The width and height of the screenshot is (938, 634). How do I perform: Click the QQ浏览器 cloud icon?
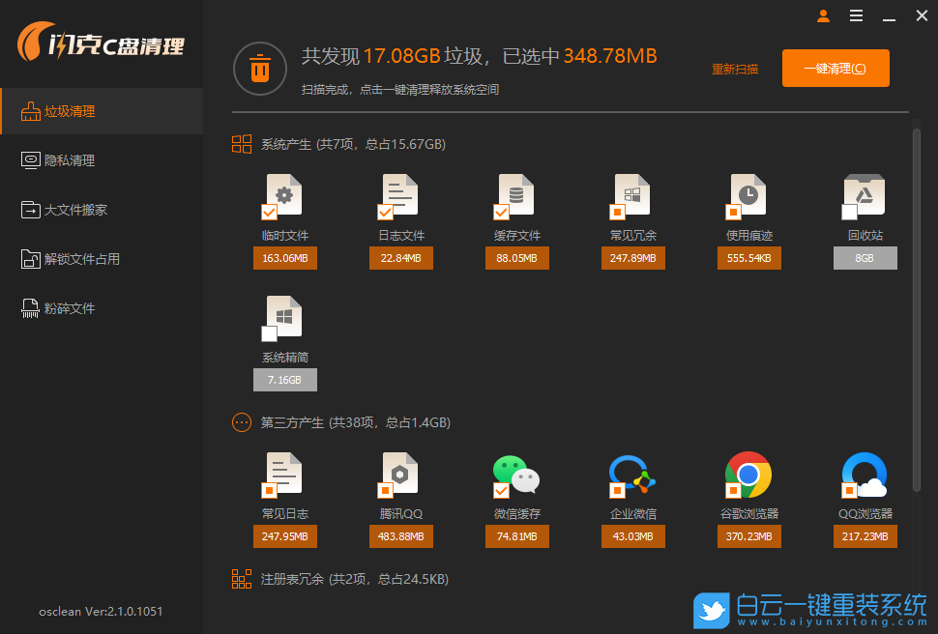[865, 475]
